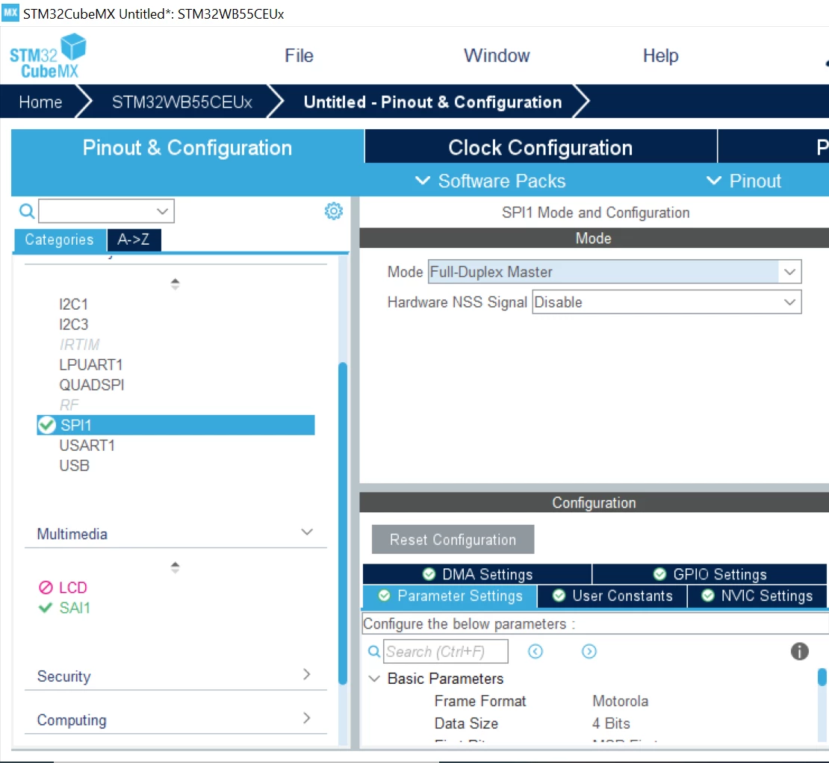Viewport: 829px width, 763px height.
Task: Click the Home breadcrumb link
Action: point(40,102)
